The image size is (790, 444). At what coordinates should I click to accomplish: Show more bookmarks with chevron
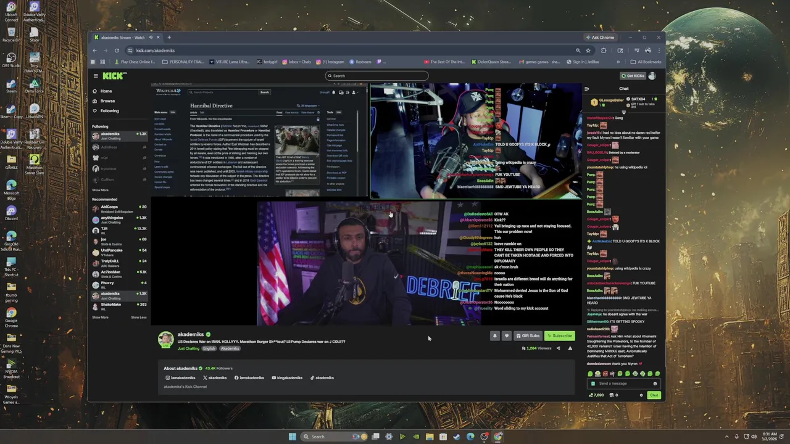click(618, 62)
